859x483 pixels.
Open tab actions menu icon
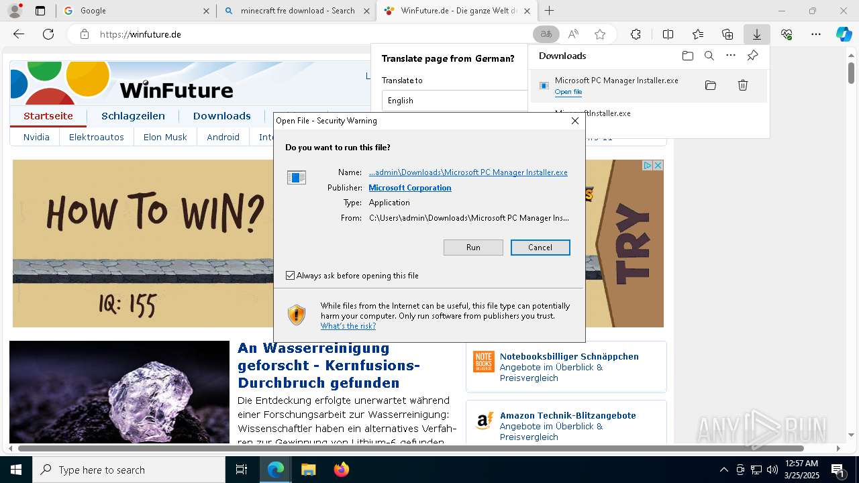[x=40, y=11]
